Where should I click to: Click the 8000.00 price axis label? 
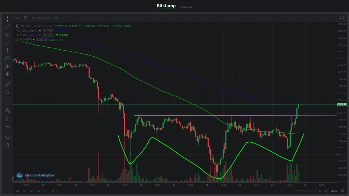pos(342,72)
